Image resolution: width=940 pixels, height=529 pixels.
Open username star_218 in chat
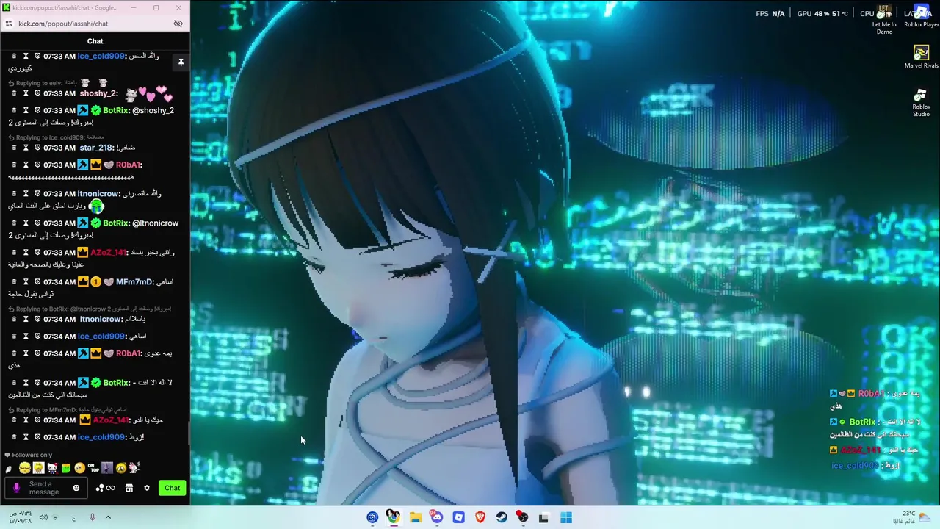tap(95, 148)
